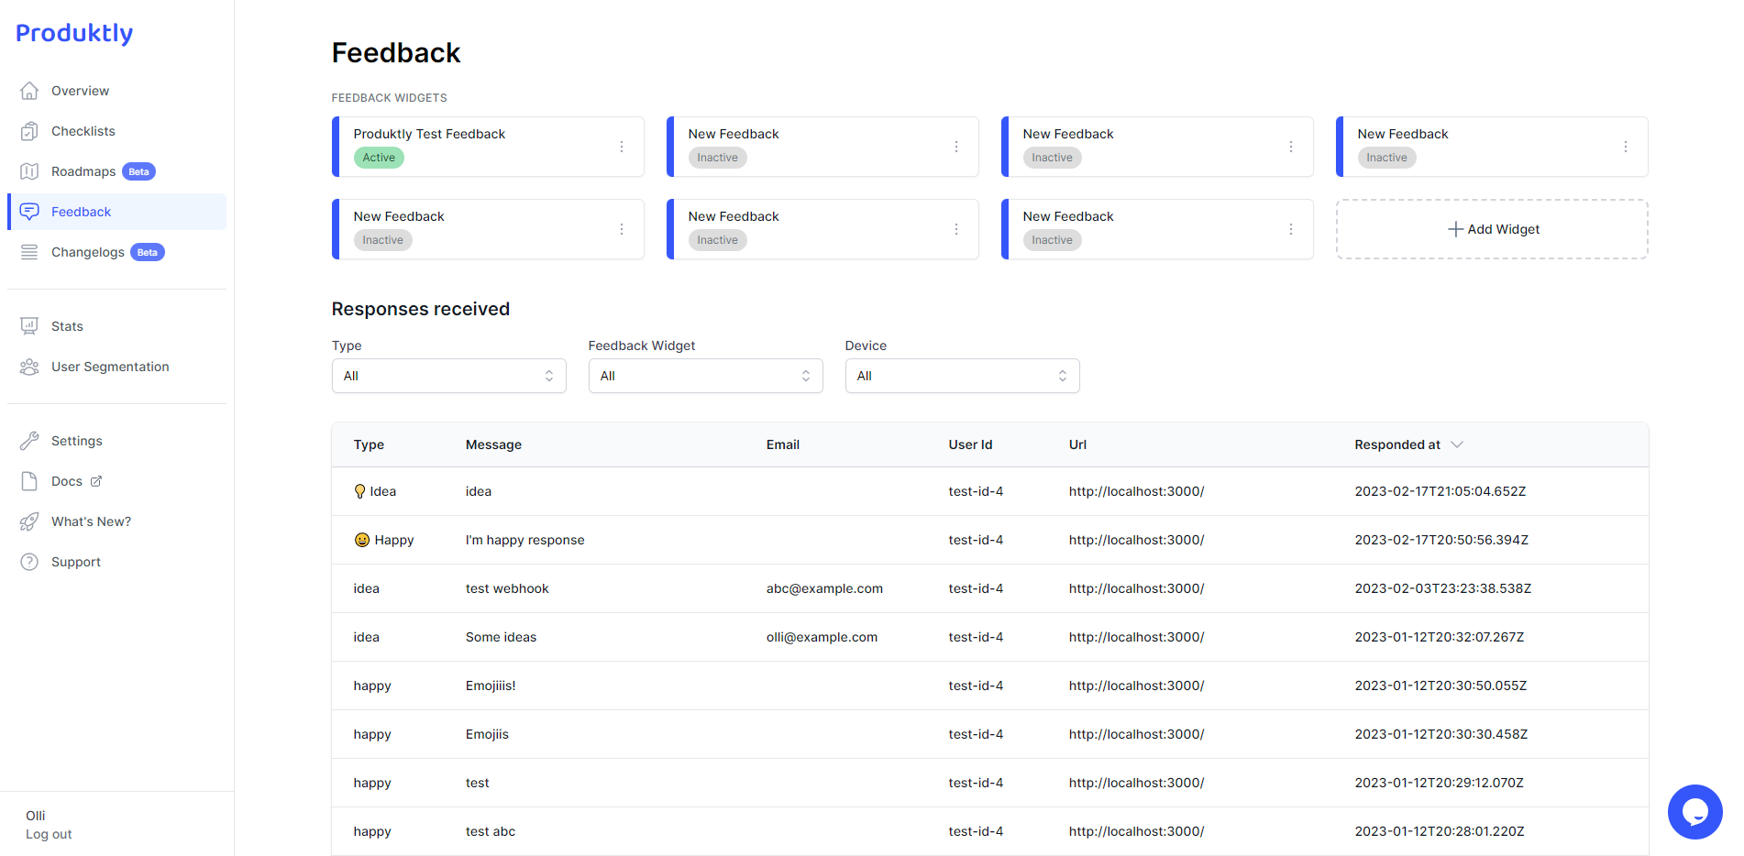Viewport: 1744px width, 856px height.
Task: Click the Type column header
Action: (369, 444)
